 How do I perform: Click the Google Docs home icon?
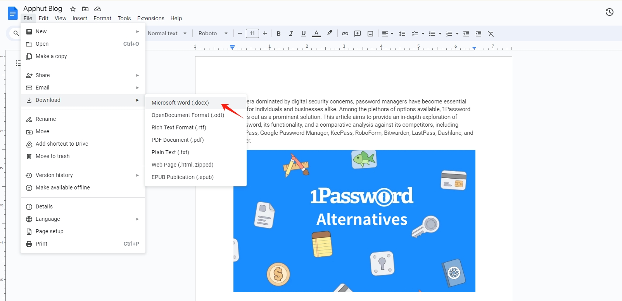[x=13, y=13]
